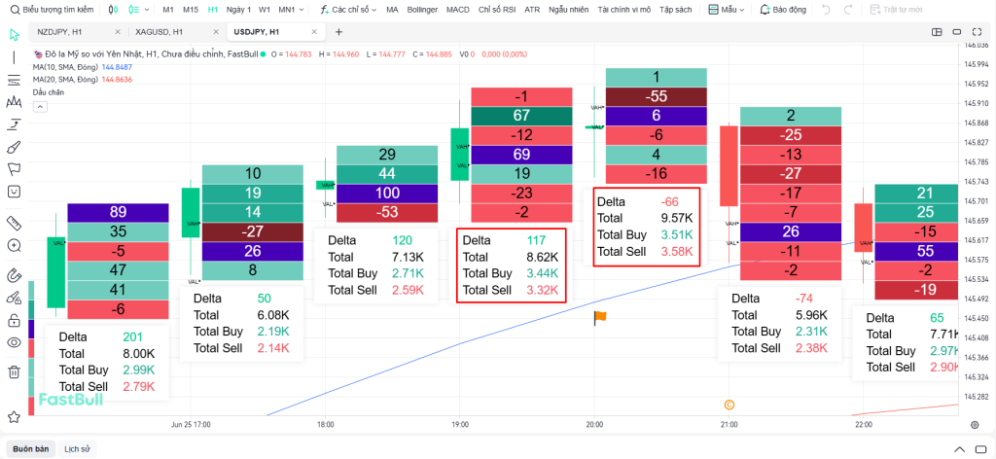Select the cursor arrow tool
Viewport: 996px width, 459px height.
tap(14, 35)
